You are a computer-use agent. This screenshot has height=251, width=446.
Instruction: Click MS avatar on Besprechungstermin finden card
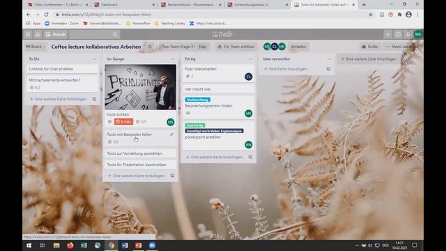coord(249,114)
